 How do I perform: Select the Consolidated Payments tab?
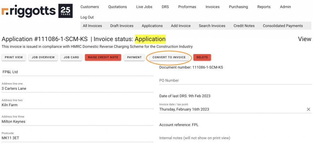coord(283,26)
